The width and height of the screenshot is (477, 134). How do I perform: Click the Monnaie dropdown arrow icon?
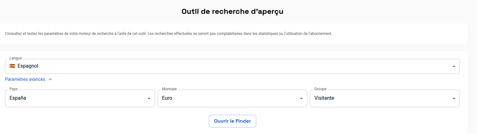(301, 98)
